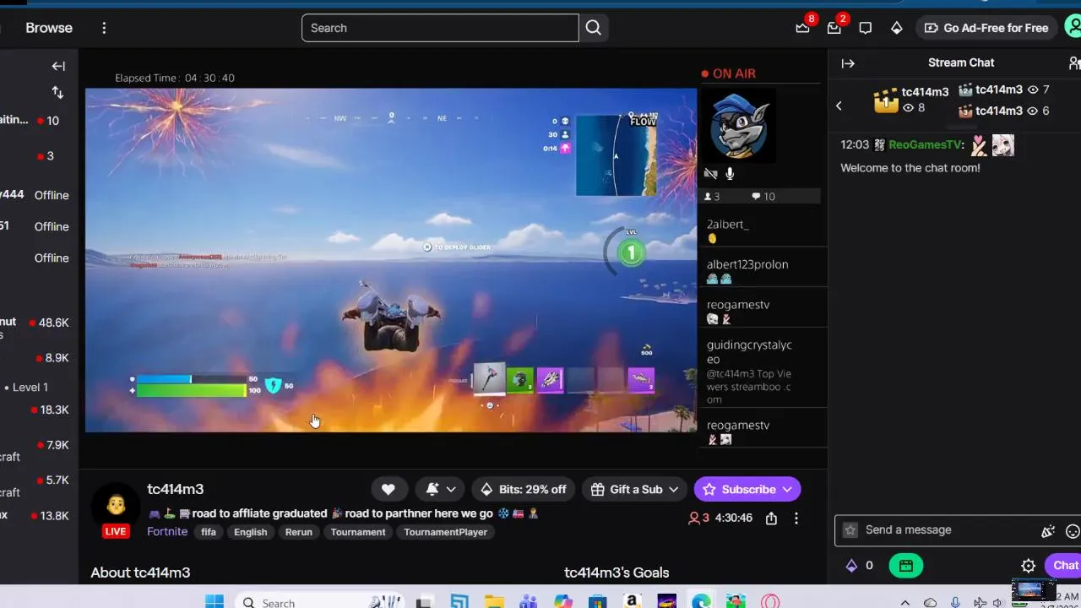Select the Tournament tag
This screenshot has height=608, width=1081.
pos(358,532)
